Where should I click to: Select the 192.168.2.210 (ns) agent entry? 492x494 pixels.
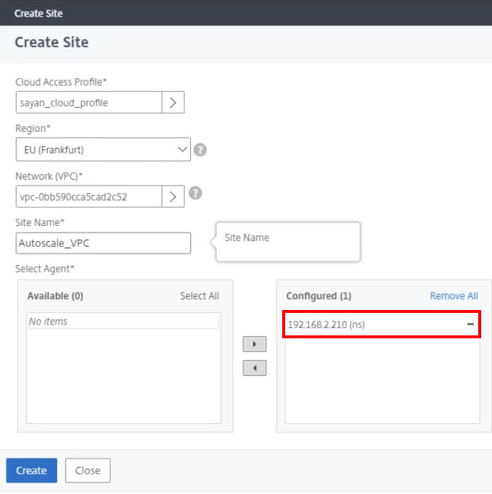point(326,325)
